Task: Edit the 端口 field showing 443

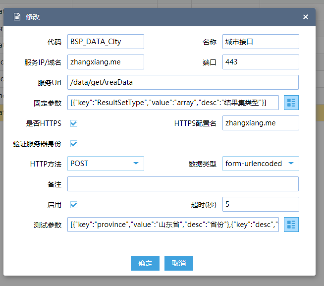Action: (x=261, y=62)
